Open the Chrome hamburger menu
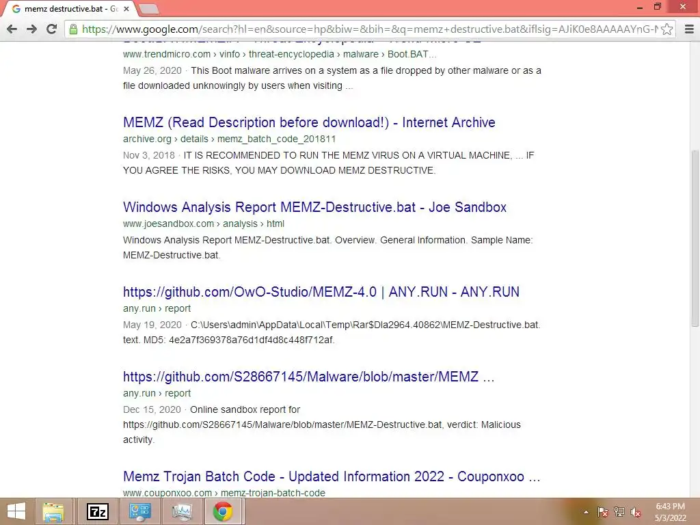Viewport: 700px width, 525px height. [x=689, y=29]
